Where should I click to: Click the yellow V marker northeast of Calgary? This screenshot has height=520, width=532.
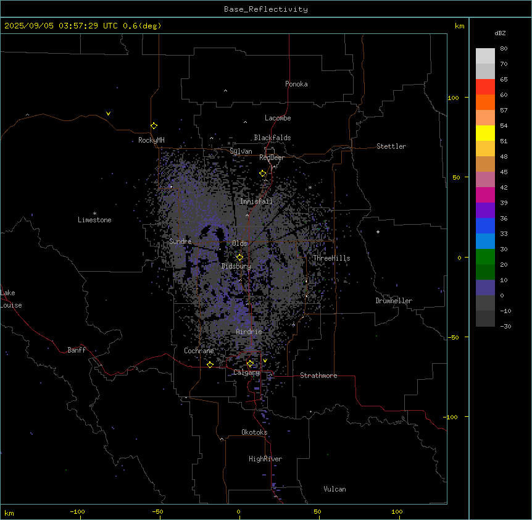265,361
